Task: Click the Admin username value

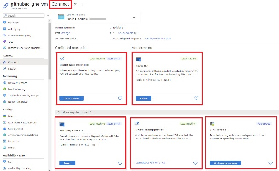Action: click(118, 27)
